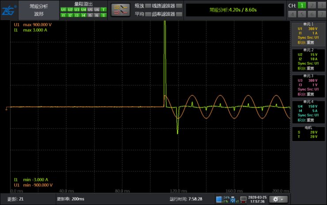The width and height of the screenshot is (327, 205).
Task: Open 单元 1 settings panel
Action: point(308,34)
